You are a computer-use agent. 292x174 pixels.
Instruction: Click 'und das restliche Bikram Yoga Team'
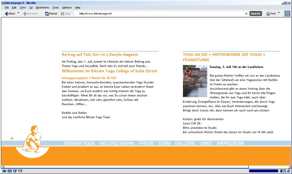(x=86, y=117)
